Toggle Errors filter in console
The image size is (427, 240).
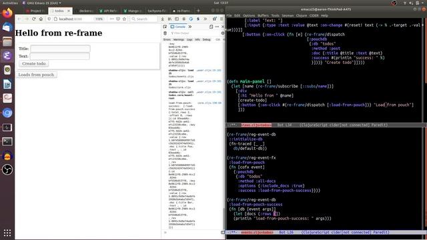pos(167,40)
